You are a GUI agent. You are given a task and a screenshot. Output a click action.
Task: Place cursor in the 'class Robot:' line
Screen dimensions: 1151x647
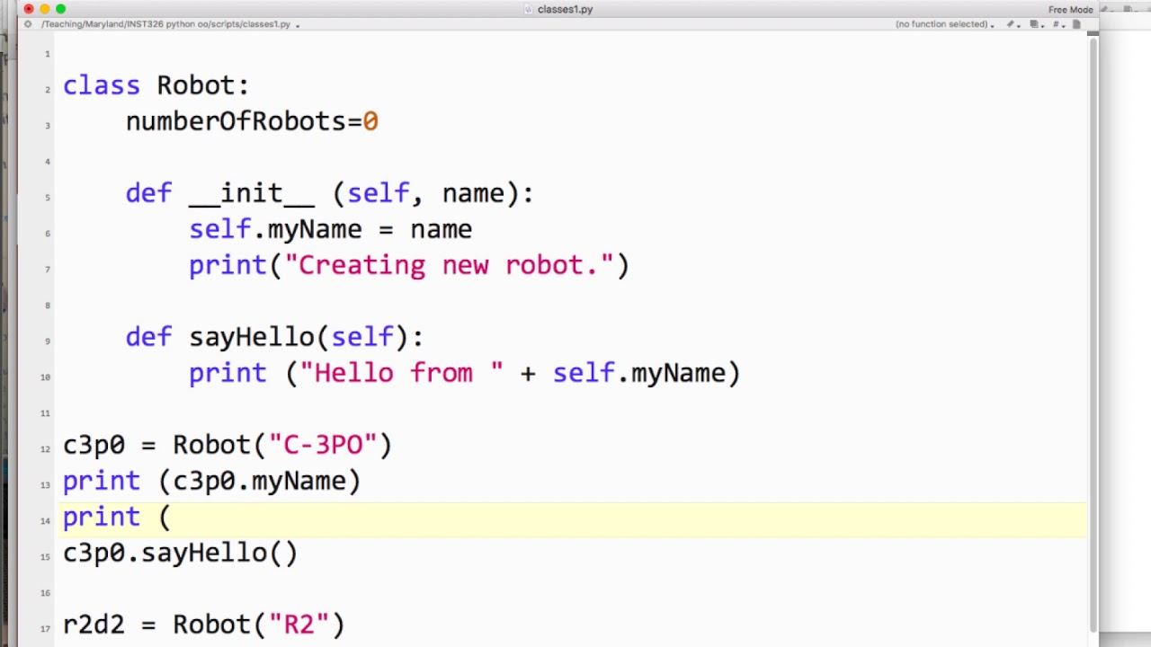point(156,85)
